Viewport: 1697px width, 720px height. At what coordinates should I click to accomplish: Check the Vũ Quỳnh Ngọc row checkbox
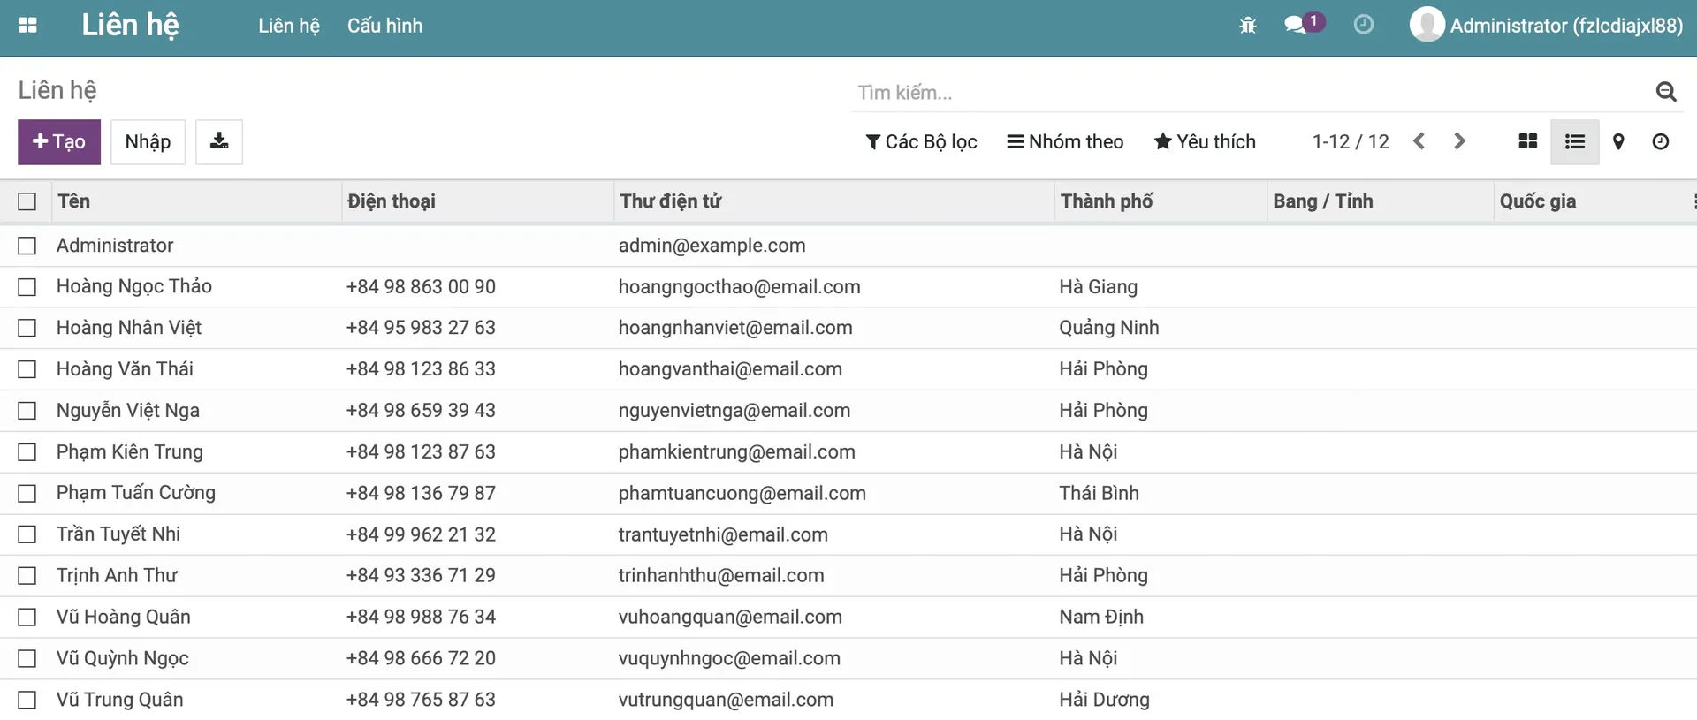[x=27, y=658]
